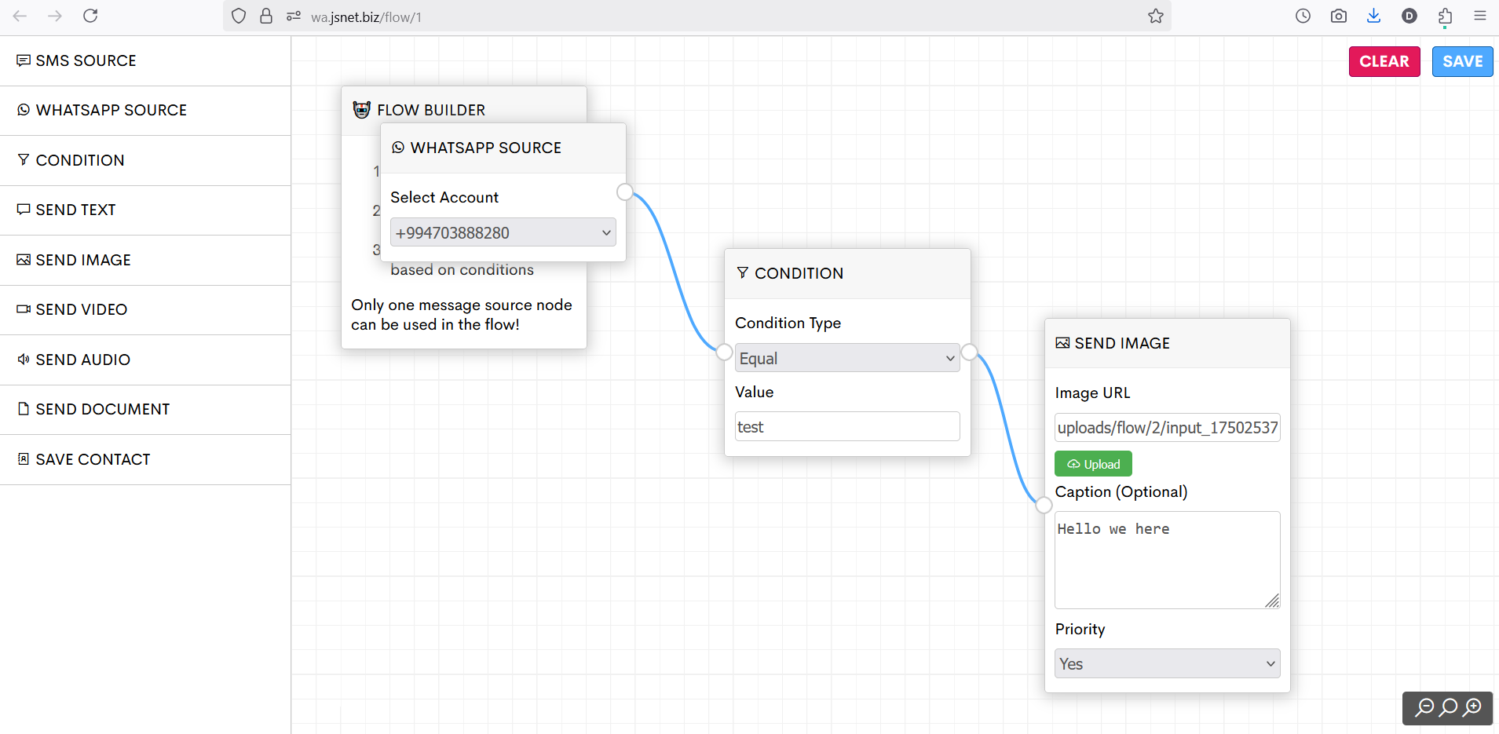Reload the browser page
This screenshot has height=734, width=1499.
tap(90, 16)
